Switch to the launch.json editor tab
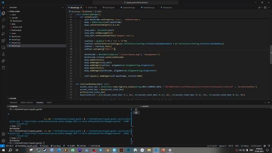The image size is (272, 153). coord(110,8)
